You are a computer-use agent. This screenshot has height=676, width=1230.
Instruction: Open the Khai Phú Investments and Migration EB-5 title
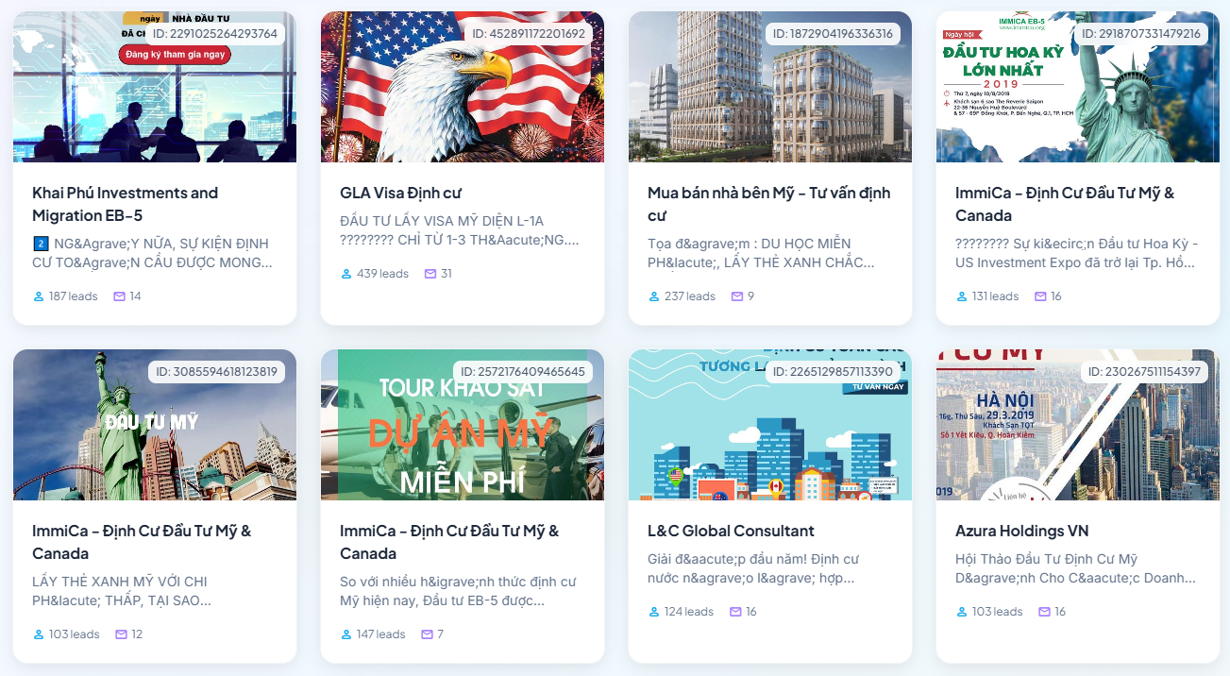pyautogui.click(x=125, y=204)
